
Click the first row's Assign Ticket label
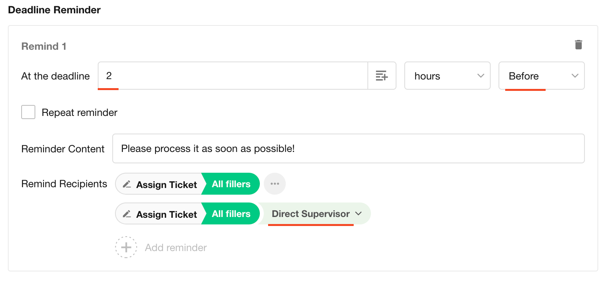(166, 184)
